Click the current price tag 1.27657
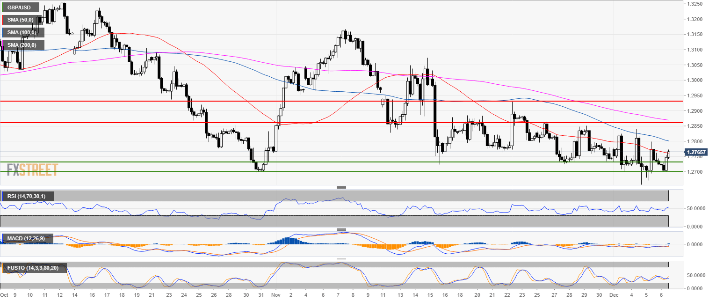 pyautogui.click(x=695, y=152)
